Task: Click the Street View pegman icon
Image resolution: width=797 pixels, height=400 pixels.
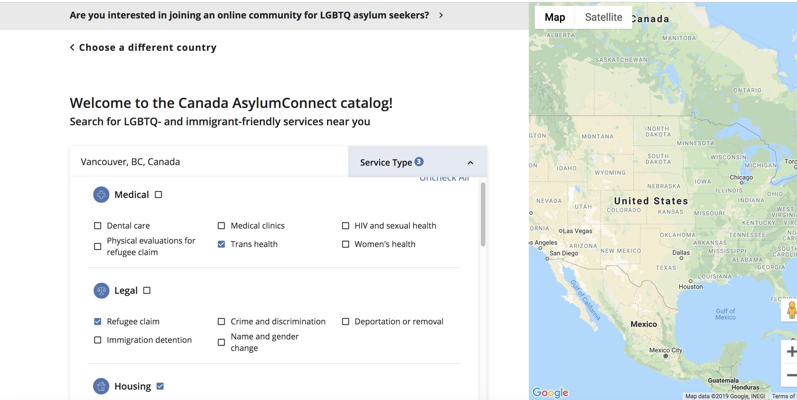Action: [792, 310]
